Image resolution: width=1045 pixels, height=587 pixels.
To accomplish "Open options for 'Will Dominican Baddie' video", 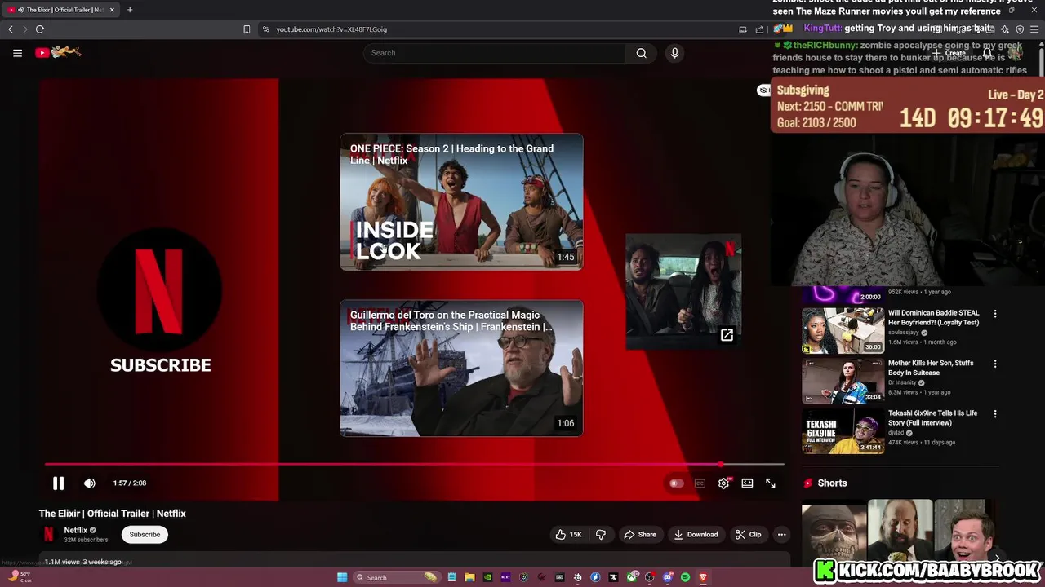I will (994, 314).
